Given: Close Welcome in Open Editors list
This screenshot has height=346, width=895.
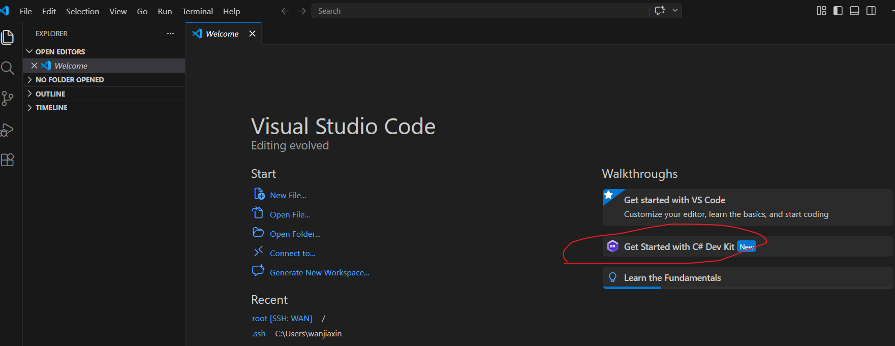Looking at the screenshot, I should point(34,66).
